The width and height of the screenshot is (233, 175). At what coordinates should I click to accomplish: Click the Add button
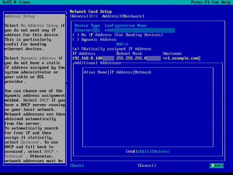point(131,152)
